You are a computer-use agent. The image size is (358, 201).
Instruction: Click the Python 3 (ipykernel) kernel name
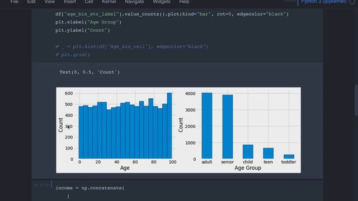click(323, 2)
